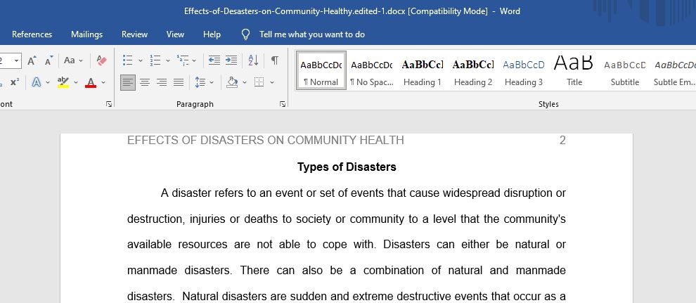696x303 pixels.
Task: Clear all formatting with eraser icon
Action: 102,60
